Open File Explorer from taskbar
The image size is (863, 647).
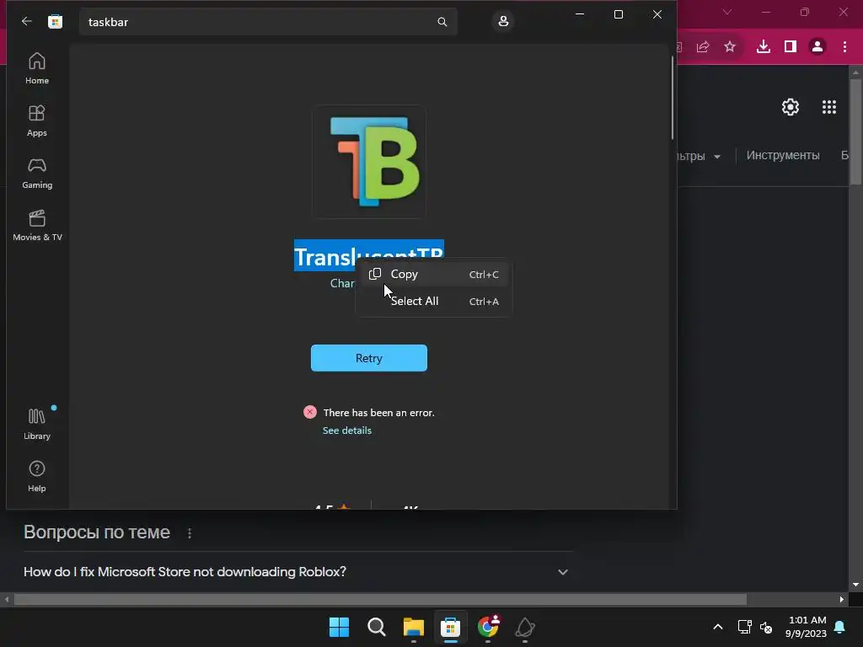click(x=413, y=627)
